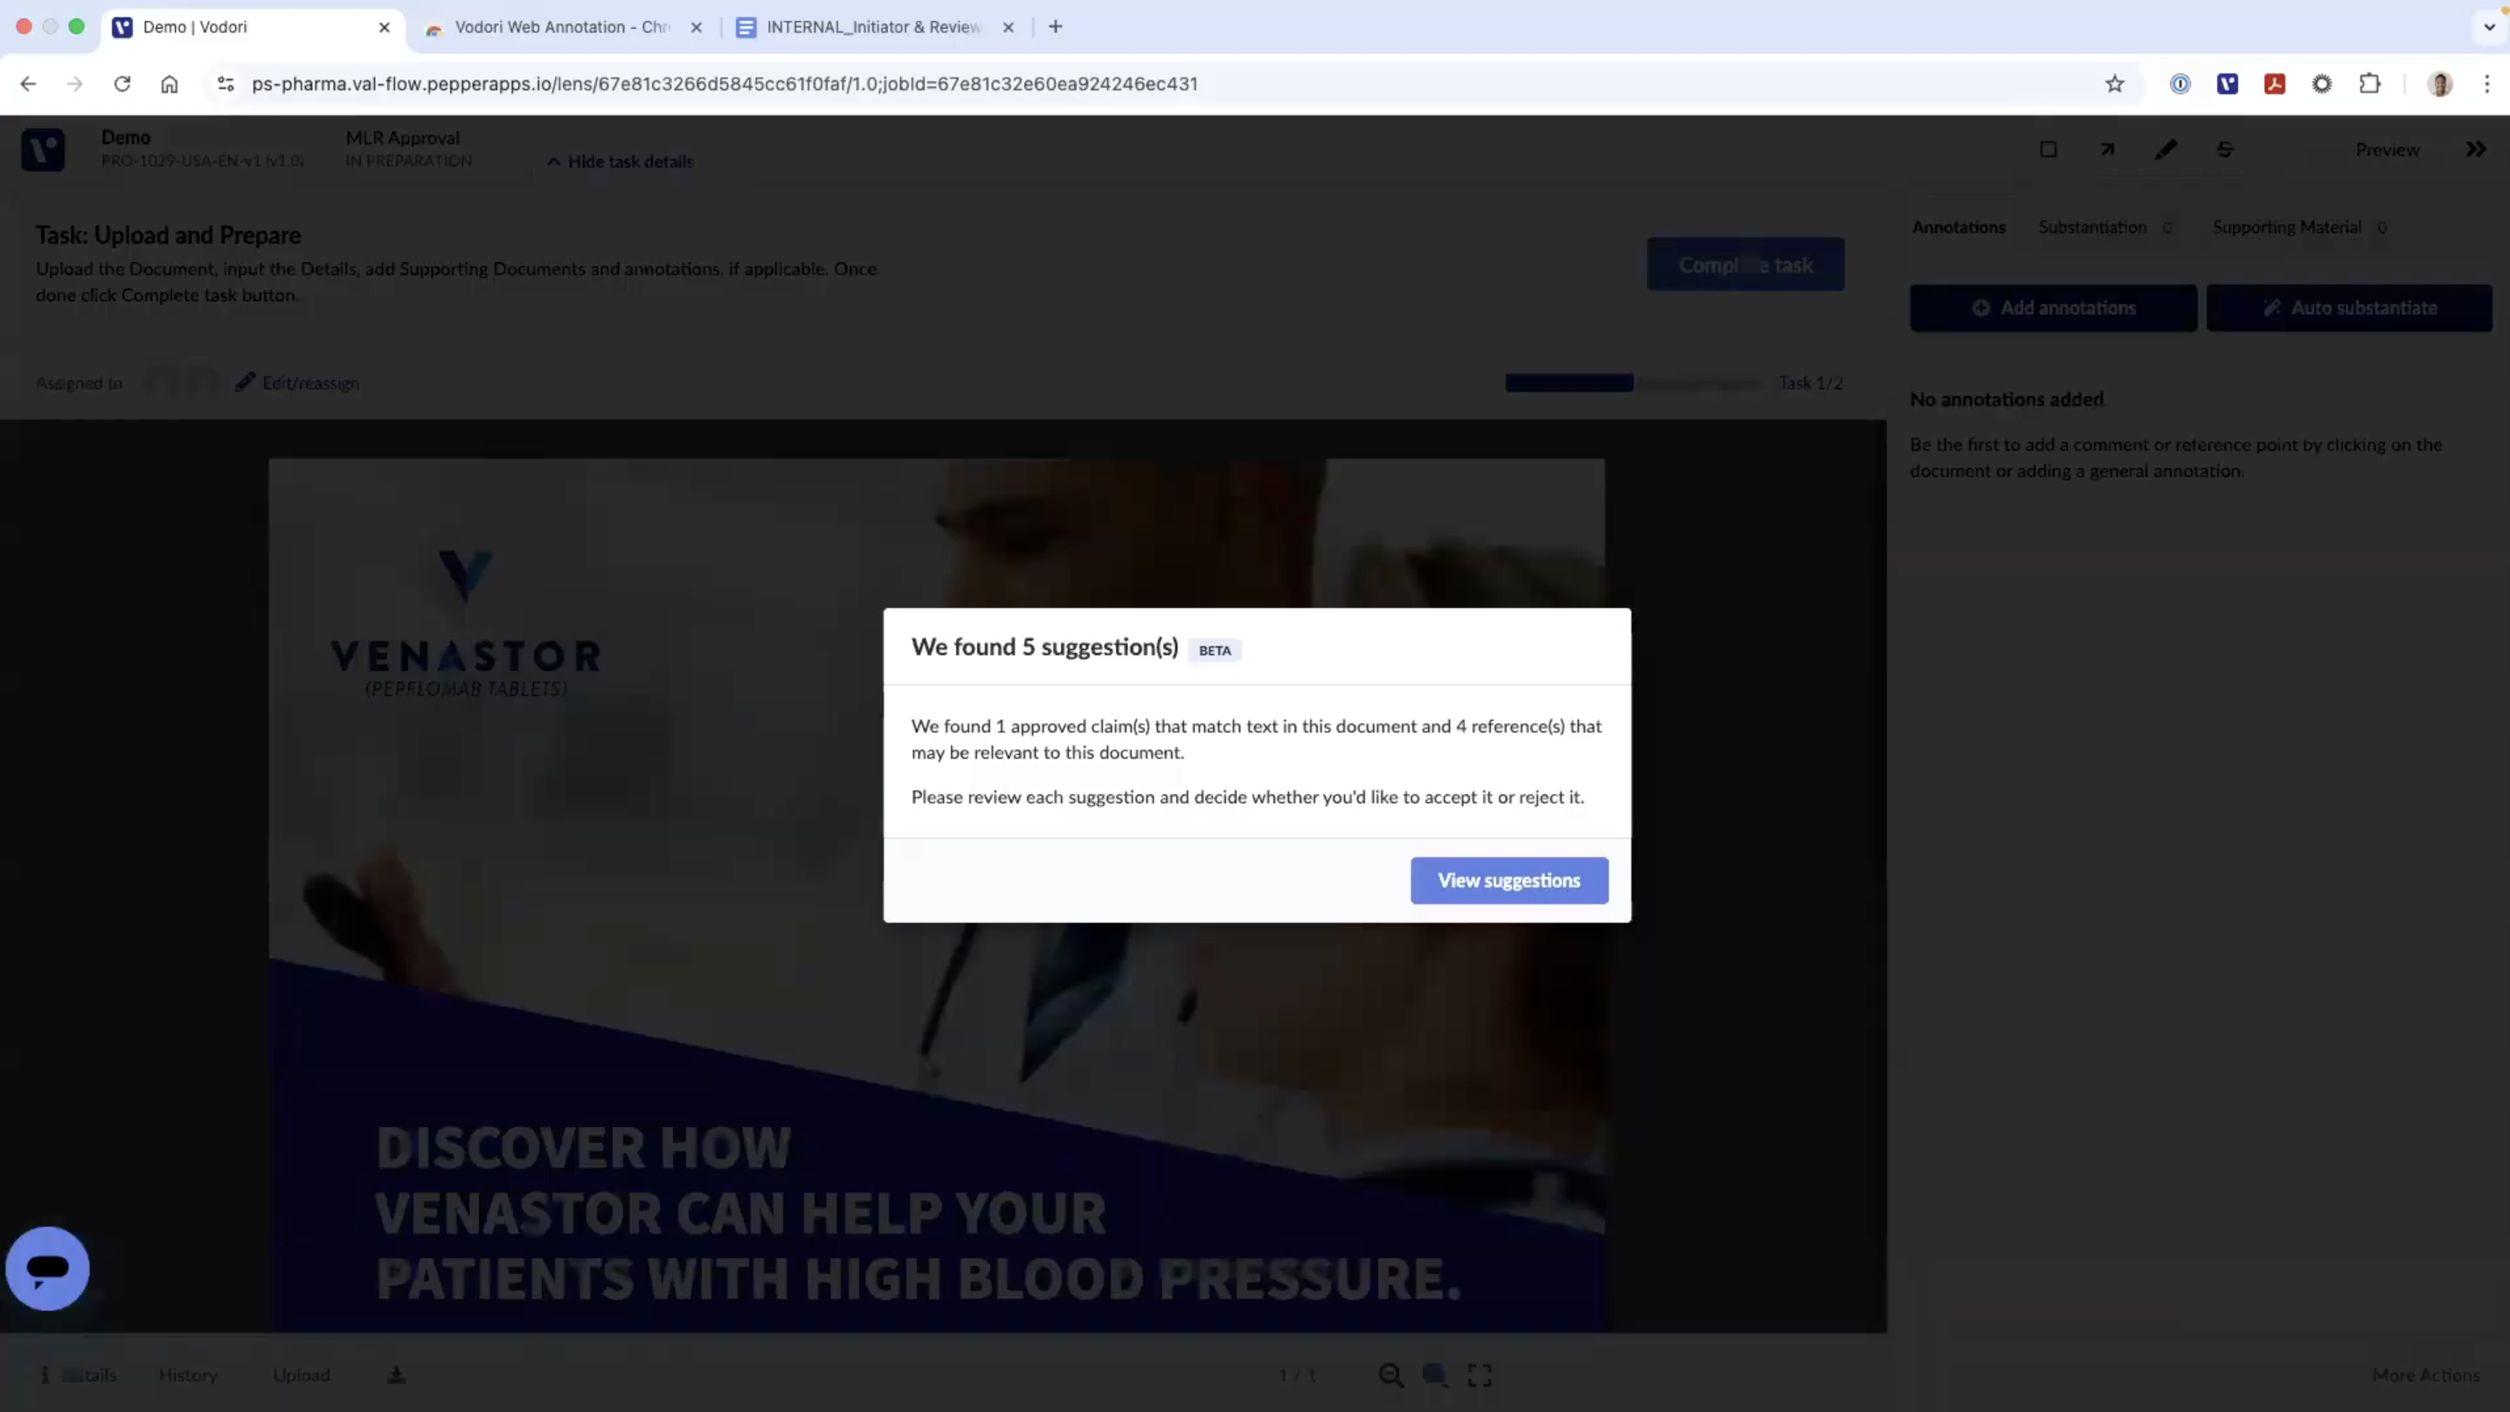The image size is (2510, 1412).
Task: Click the Edit/reassign link
Action: [x=297, y=383]
